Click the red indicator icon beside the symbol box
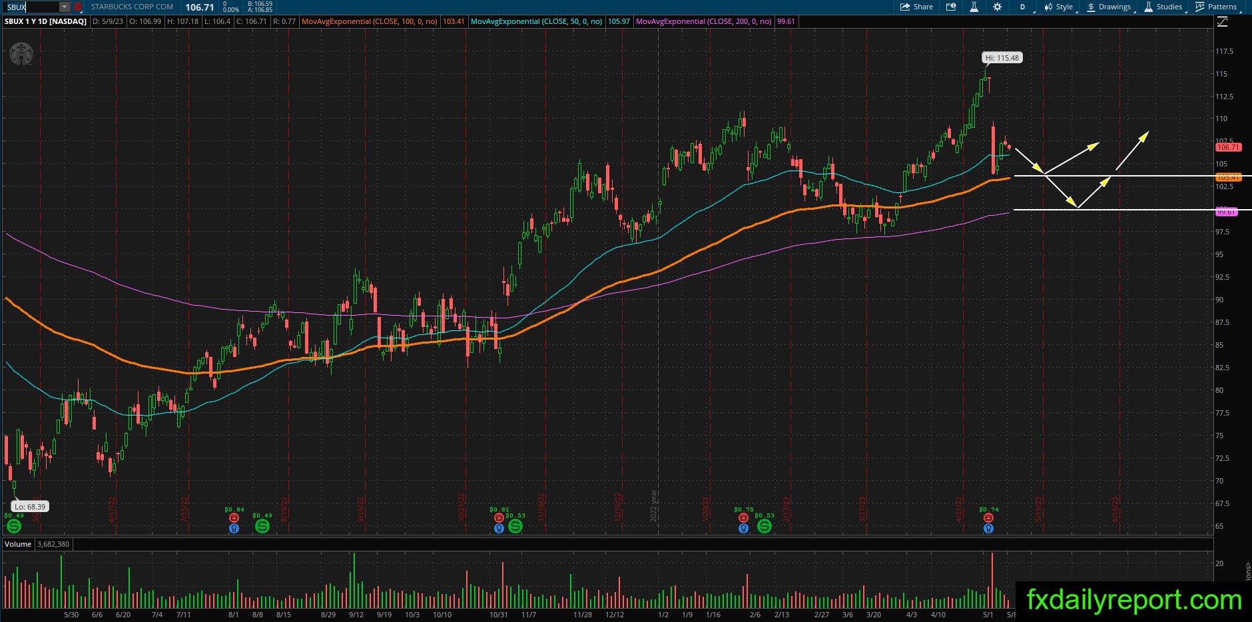This screenshot has height=622, width=1252. [x=78, y=7]
